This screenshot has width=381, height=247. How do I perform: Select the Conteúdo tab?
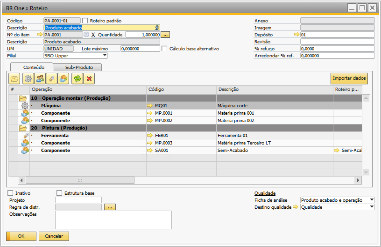(x=34, y=67)
